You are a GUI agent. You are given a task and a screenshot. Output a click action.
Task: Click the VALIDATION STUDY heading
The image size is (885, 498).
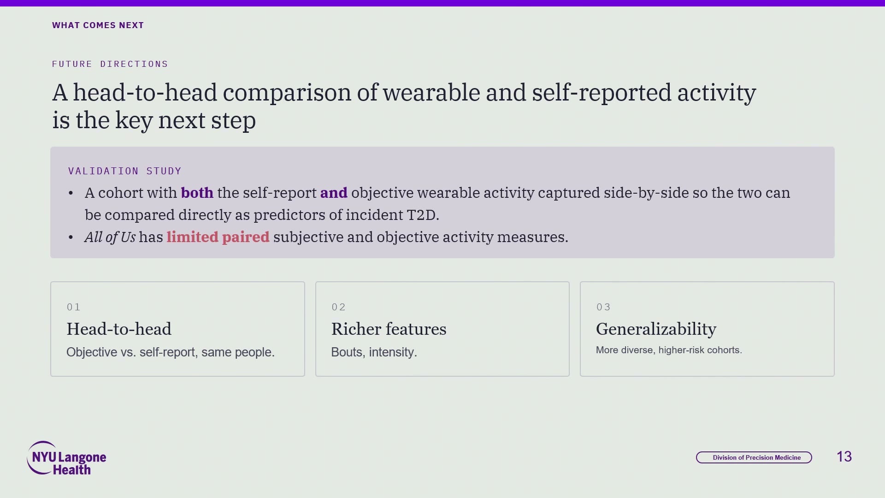124,171
